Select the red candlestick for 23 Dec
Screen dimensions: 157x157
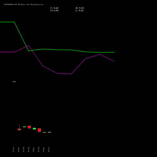pos(19,129)
